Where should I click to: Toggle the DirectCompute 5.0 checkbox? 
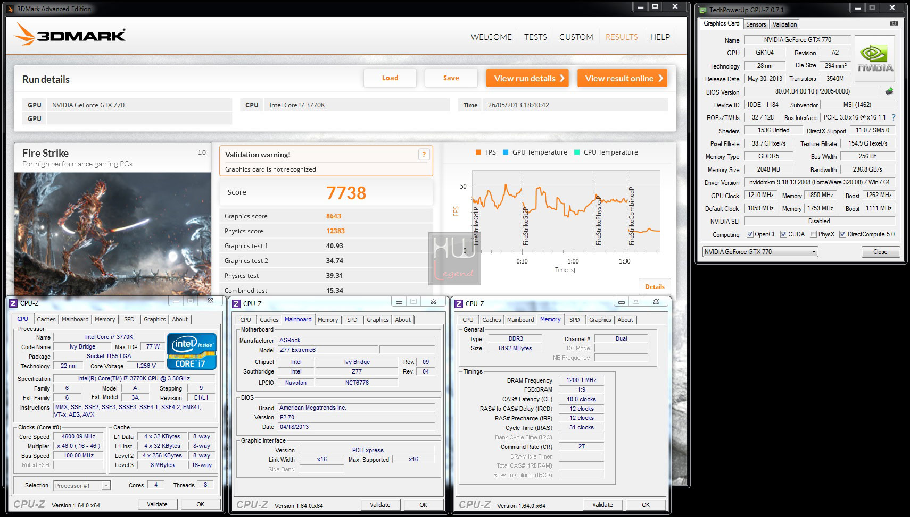[x=842, y=234]
